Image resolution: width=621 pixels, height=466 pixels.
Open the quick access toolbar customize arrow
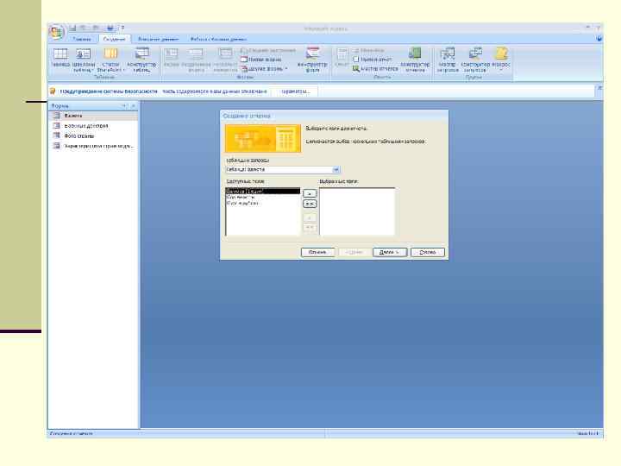[x=122, y=28]
